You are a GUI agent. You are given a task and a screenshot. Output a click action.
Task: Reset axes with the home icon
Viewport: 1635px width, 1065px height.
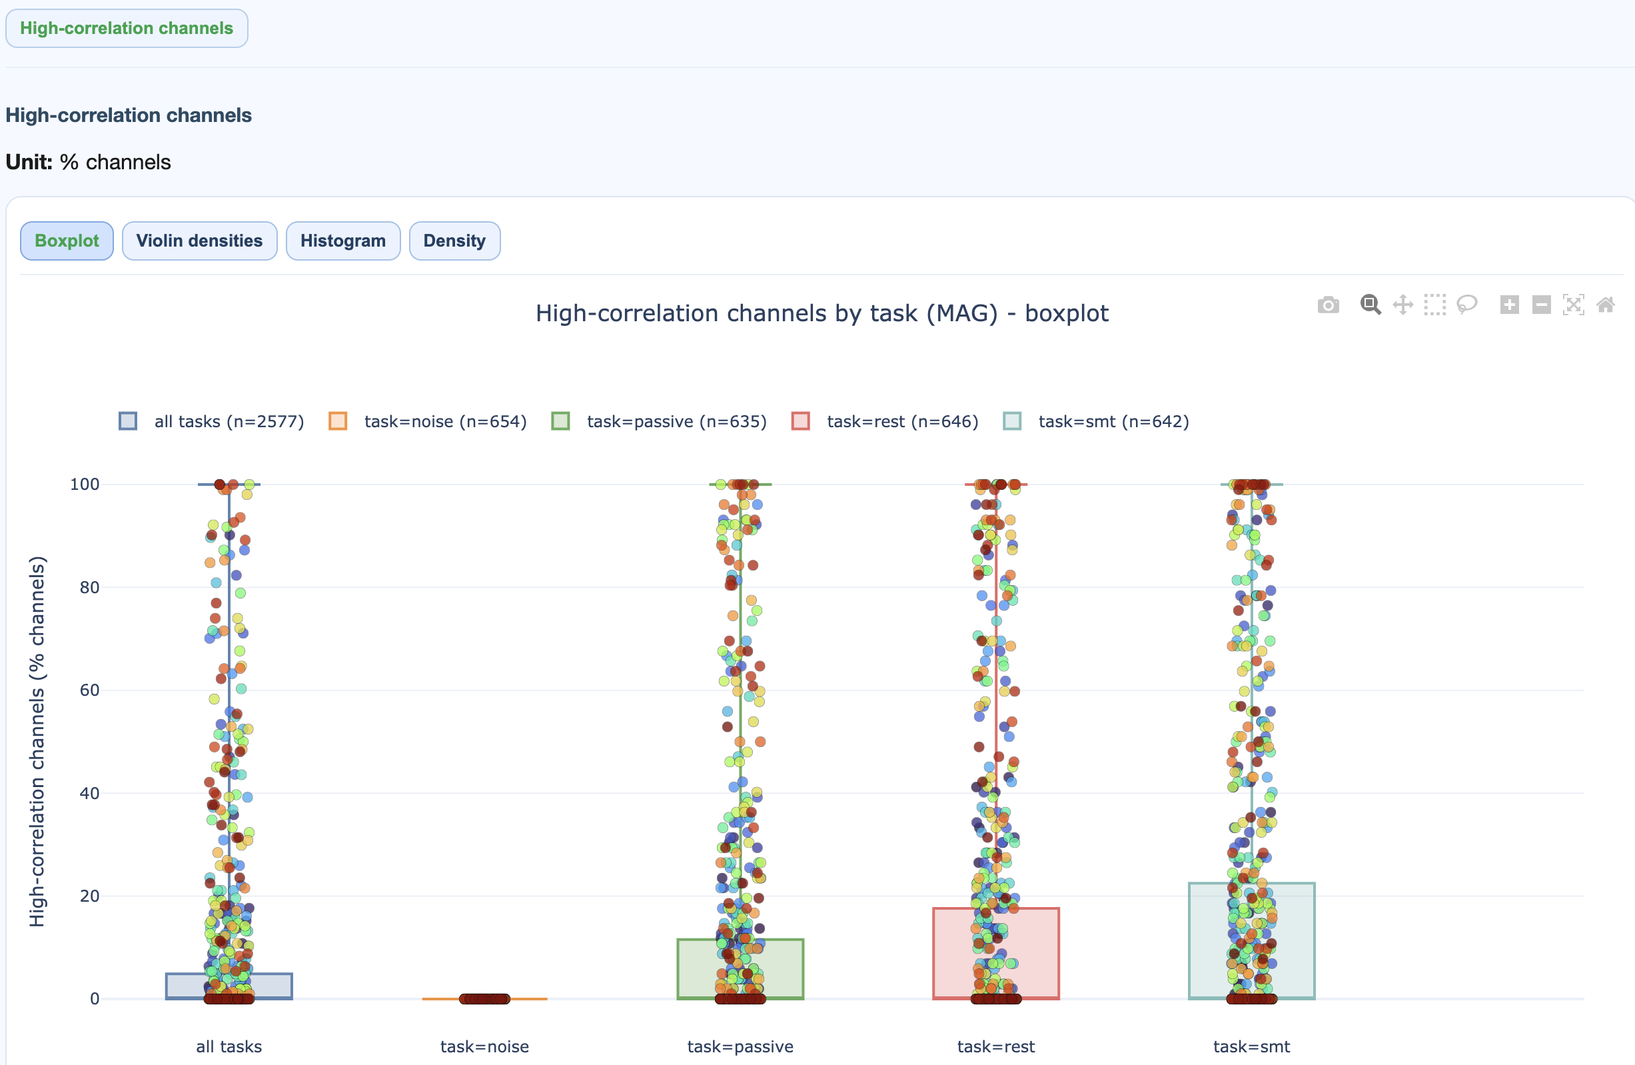pos(1606,305)
